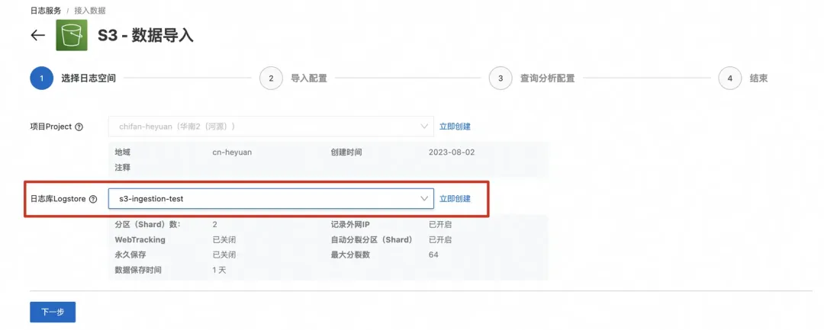824x330 pixels.
Task: Click the 导入配置 step label
Action: point(309,78)
